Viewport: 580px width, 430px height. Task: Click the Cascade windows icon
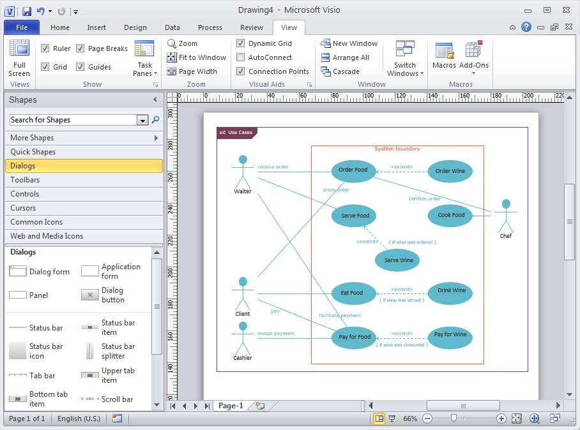(325, 71)
